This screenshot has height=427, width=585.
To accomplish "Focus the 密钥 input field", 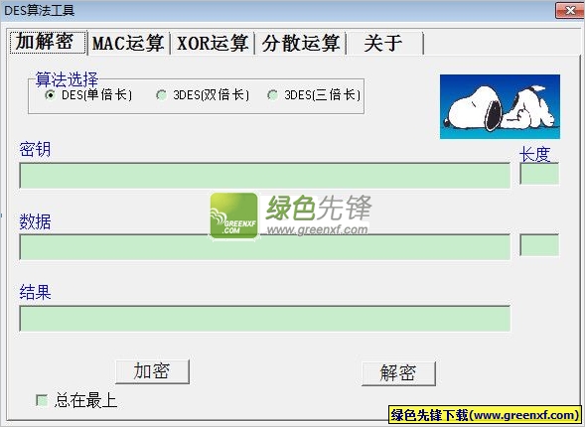I will point(264,176).
